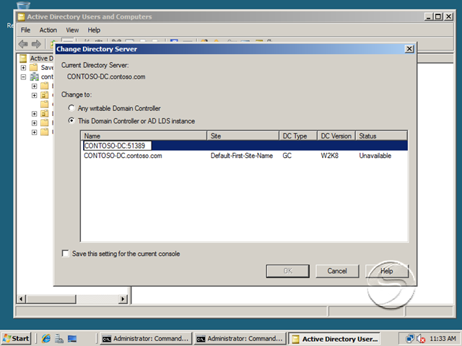Open the Start menu

[x=16, y=339]
